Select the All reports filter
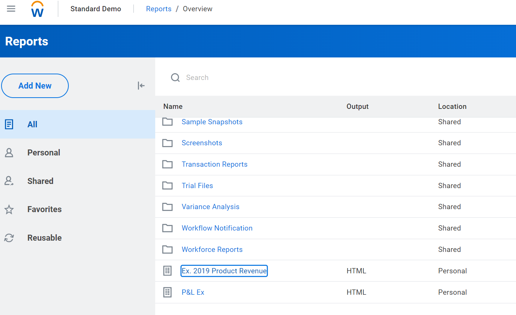Screen dimensions: 516x315 [x=32, y=124]
